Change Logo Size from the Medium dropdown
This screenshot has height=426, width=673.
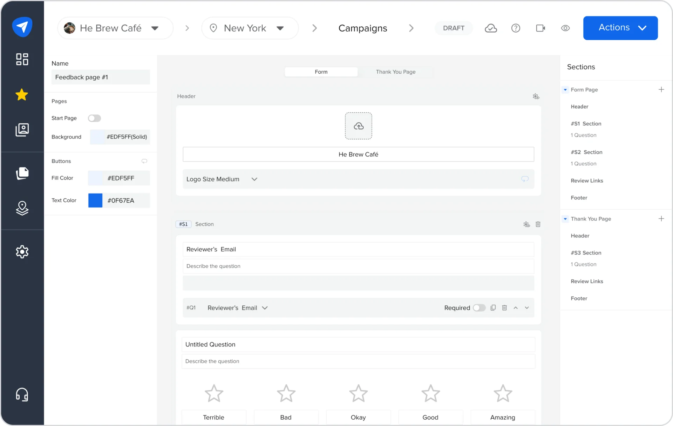pyautogui.click(x=254, y=179)
